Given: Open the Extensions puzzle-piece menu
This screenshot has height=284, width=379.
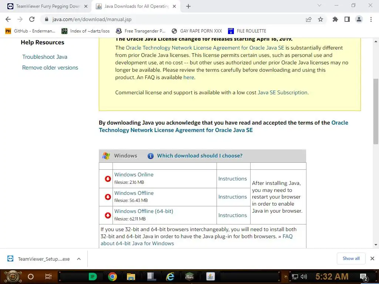Looking at the screenshot, I should coord(335,19).
